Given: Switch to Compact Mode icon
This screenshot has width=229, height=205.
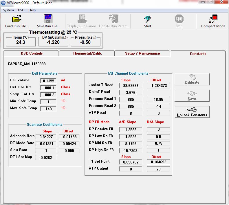Looking at the screenshot, I should 213,19.
